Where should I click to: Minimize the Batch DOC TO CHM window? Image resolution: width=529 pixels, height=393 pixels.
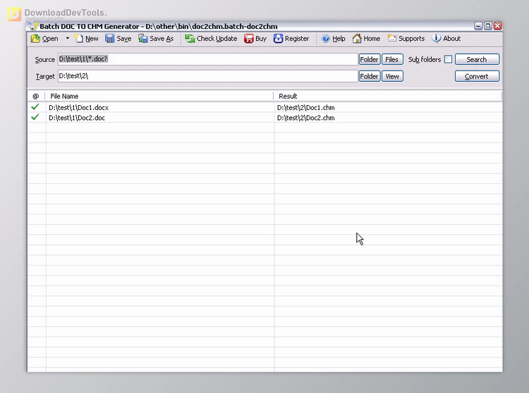pos(478,26)
